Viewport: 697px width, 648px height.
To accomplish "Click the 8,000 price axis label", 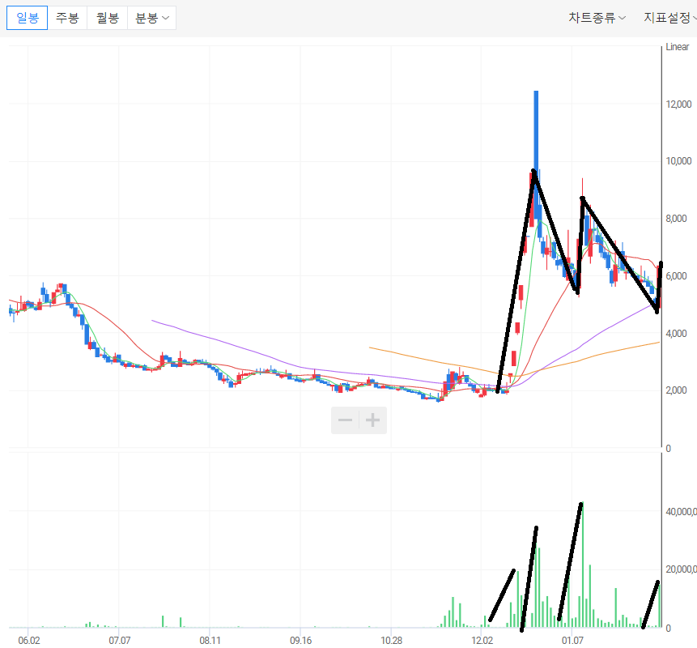I will (x=676, y=219).
